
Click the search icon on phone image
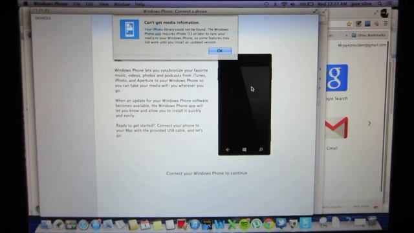[261, 150]
